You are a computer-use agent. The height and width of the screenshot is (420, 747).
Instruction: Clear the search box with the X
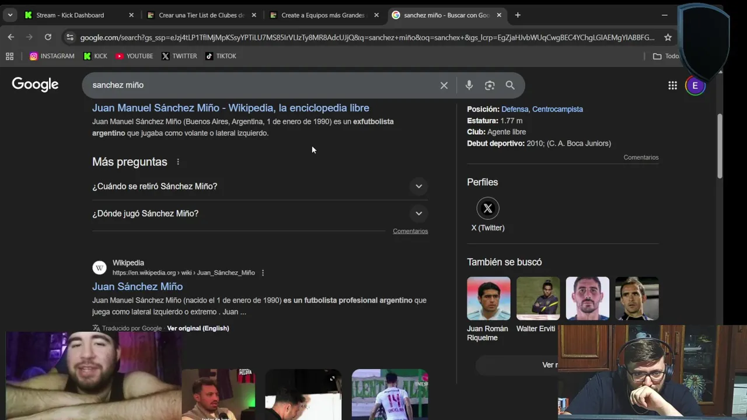pyautogui.click(x=444, y=85)
